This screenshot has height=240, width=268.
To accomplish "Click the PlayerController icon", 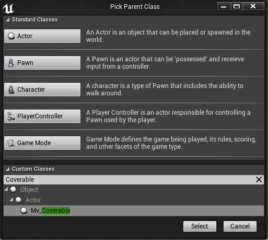I will tap(11, 116).
